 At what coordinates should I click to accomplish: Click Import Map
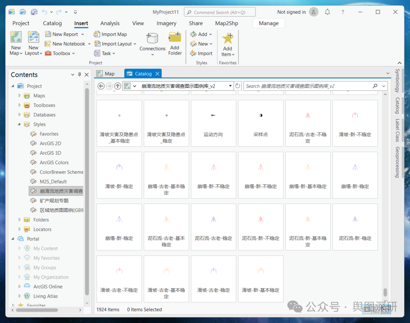click(x=110, y=34)
